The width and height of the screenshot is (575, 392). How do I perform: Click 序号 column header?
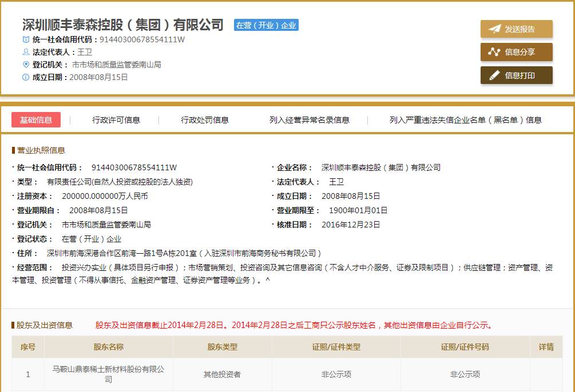(28, 347)
